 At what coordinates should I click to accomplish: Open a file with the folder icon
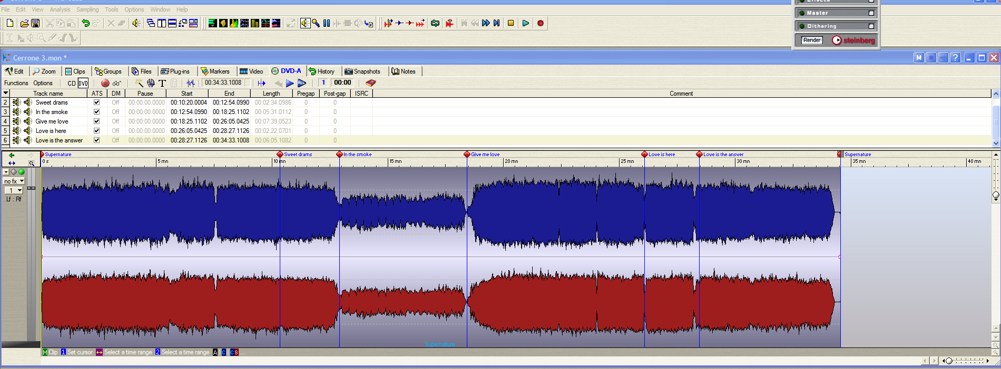24,23
